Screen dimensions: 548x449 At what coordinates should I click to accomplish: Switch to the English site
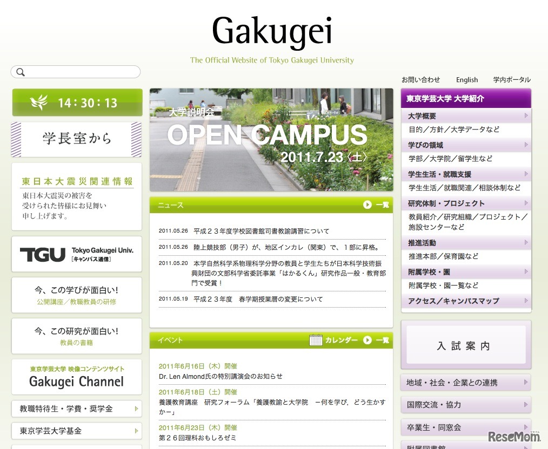point(466,79)
